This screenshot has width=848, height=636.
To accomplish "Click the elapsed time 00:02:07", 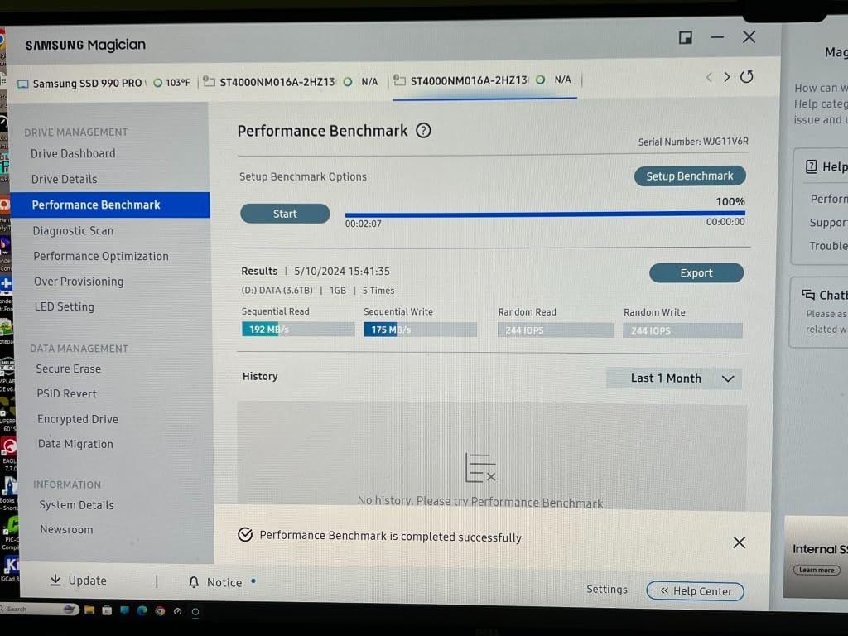I will tap(364, 224).
